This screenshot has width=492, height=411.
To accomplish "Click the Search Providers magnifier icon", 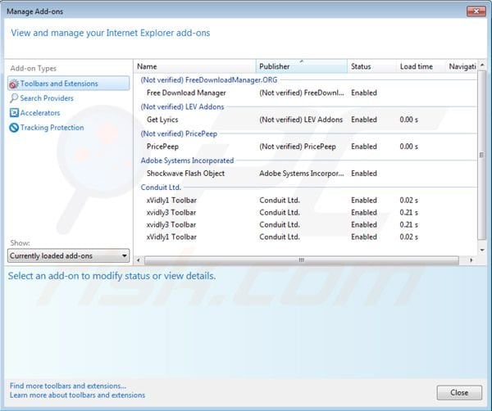I will [x=14, y=98].
